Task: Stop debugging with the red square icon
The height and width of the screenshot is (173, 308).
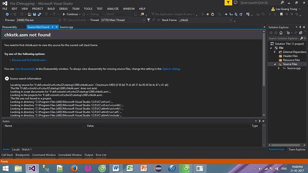Action: [x=208, y=14]
